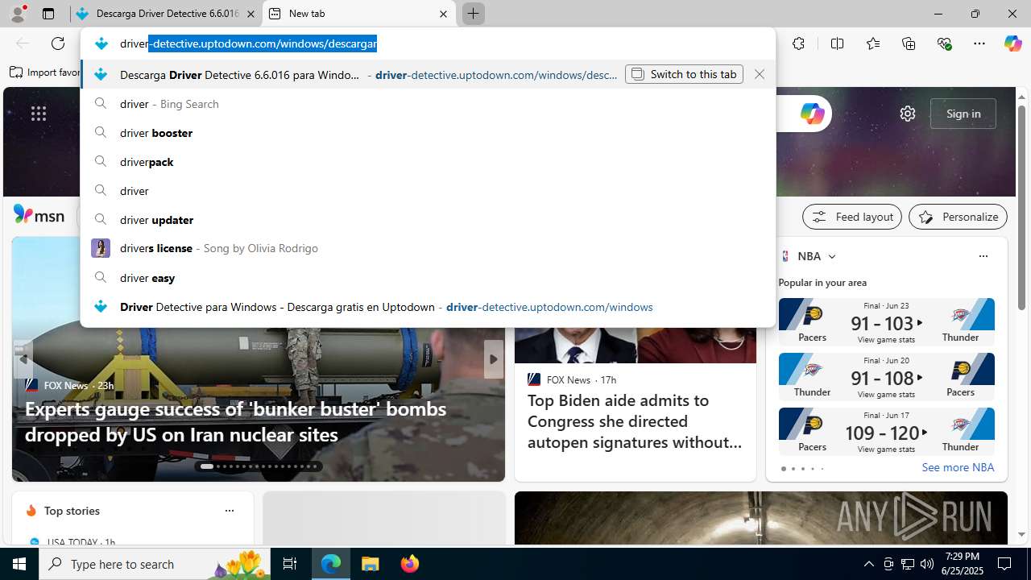Select 'driver - Bing Search' suggestion
Viewport: 1031px width, 580px height.
click(x=428, y=104)
